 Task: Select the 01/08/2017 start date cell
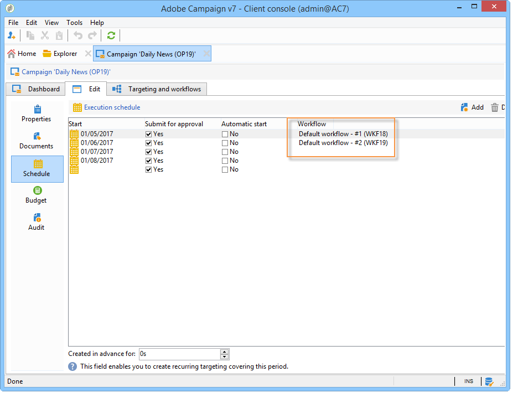click(x=97, y=161)
